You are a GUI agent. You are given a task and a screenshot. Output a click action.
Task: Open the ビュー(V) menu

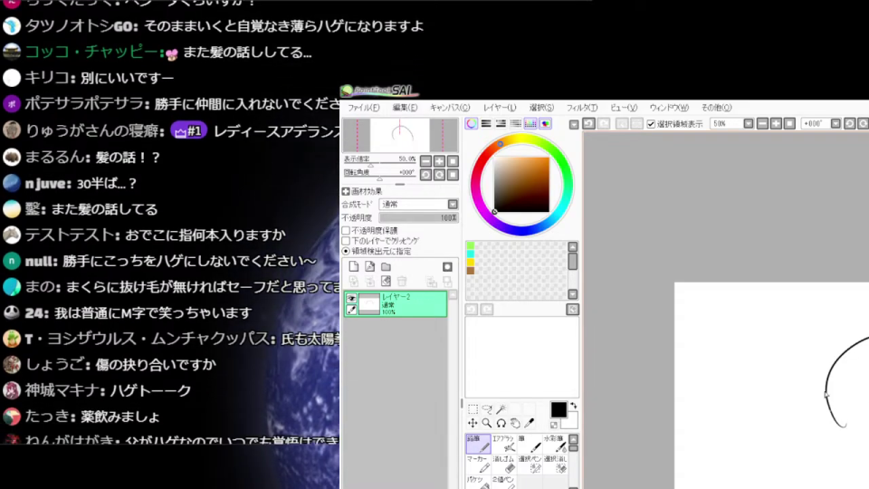point(624,108)
